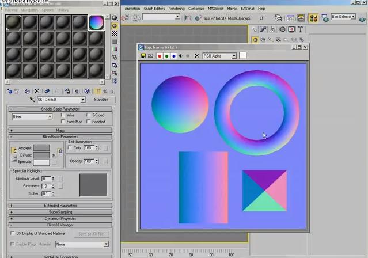Expand the SuperSampling rollout
The image size is (368, 258).
tap(60, 212)
